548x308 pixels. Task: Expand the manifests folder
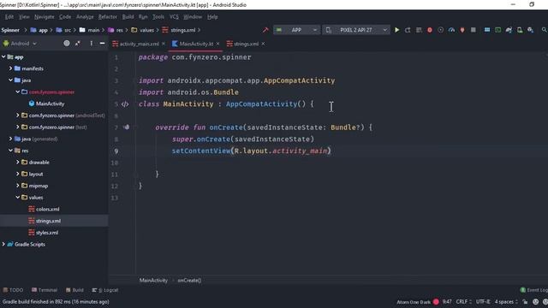click(10, 68)
